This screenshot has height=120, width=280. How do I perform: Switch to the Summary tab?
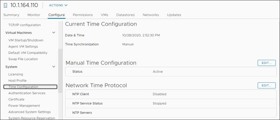pyautogui.click(x=11, y=15)
